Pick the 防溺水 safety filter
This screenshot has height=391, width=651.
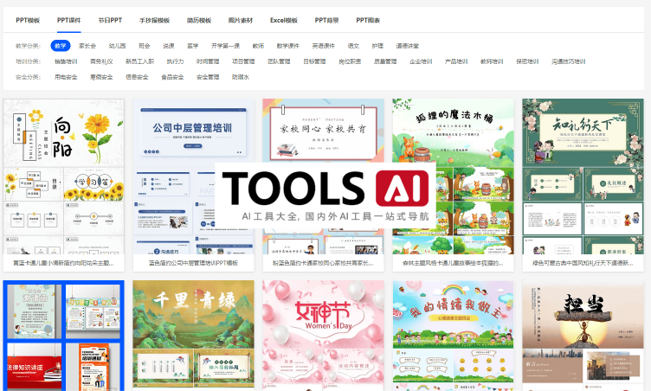pos(240,77)
